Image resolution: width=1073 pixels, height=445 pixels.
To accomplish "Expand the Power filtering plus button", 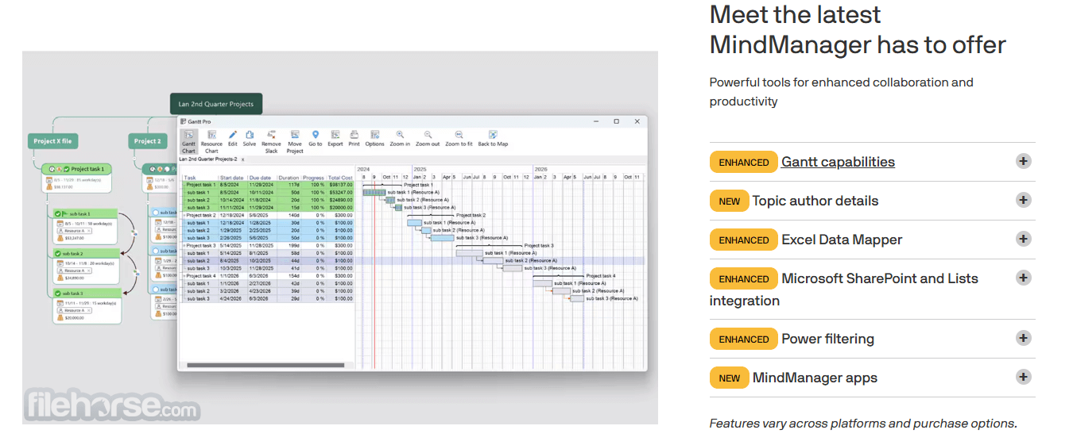I will click(x=1024, y=338).
